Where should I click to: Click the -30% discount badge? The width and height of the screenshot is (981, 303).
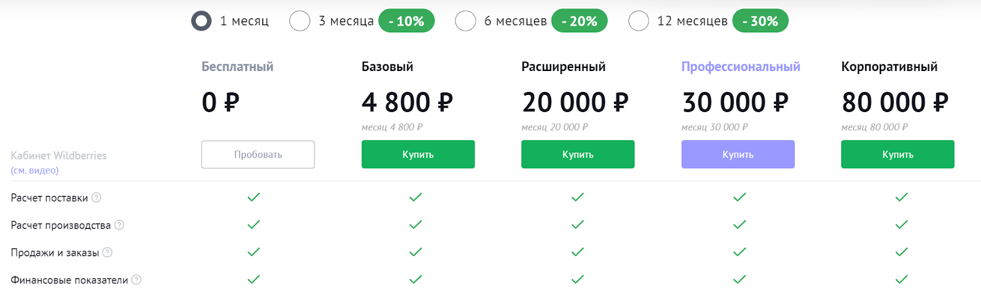click(760, 21)
